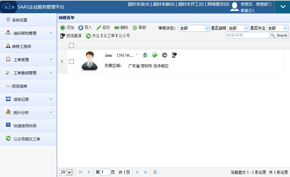Click the 导入 (Import) toolbar icon
Screen dimensions: 290x177
81,28
